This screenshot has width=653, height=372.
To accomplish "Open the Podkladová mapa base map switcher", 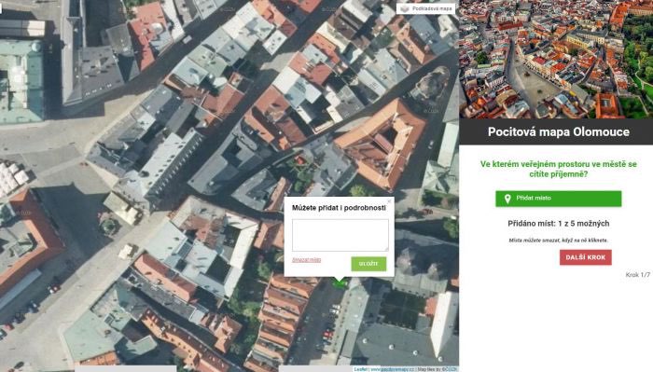I will (425, 8).
